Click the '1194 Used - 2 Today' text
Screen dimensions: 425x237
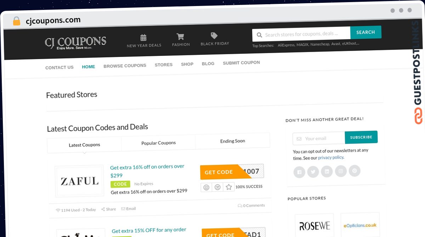pos(78,210)
